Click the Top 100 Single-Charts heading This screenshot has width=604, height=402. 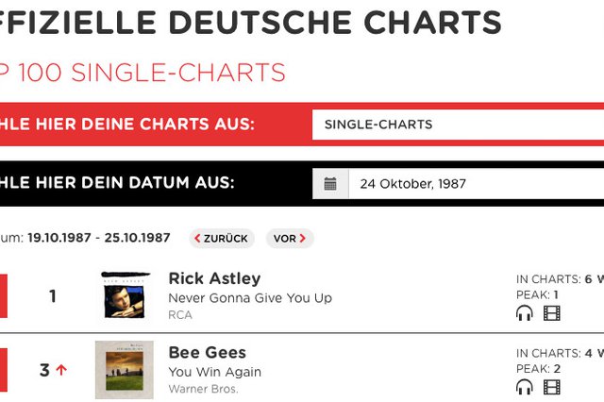(143, 72)
